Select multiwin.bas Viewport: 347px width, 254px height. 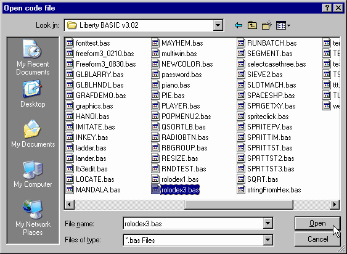(179, 54)
